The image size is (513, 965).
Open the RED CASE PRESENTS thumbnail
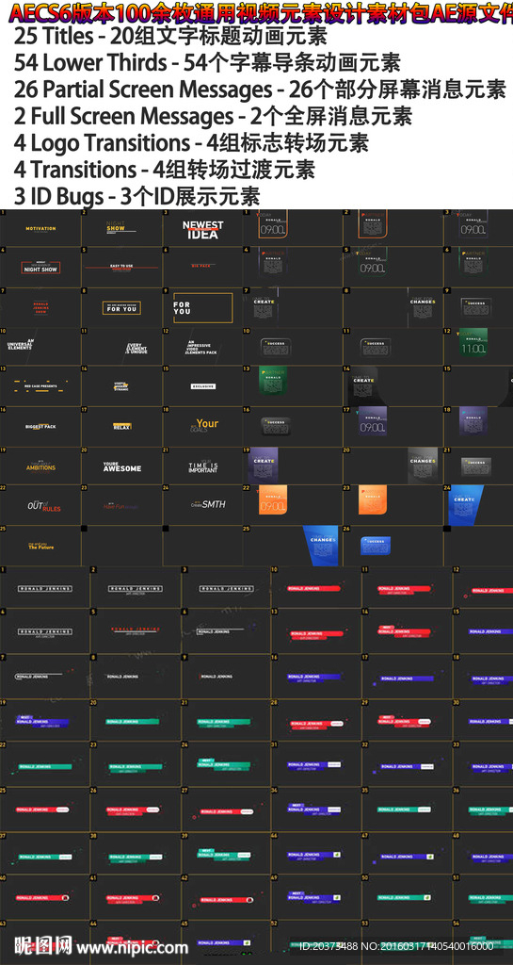(x=40, y=385)
